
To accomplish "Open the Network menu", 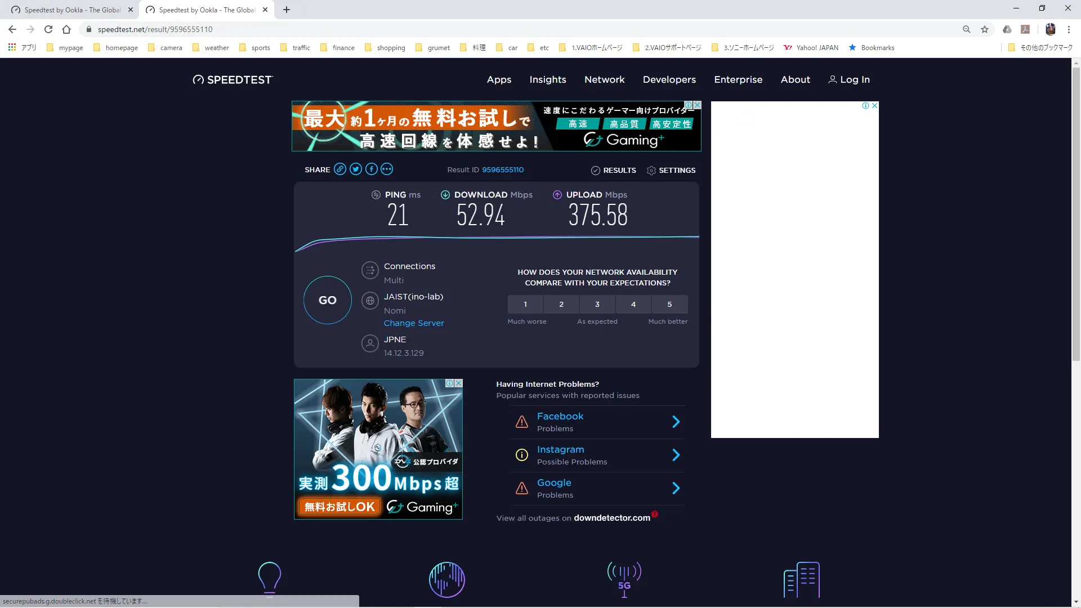I will [x=605, y=80].
